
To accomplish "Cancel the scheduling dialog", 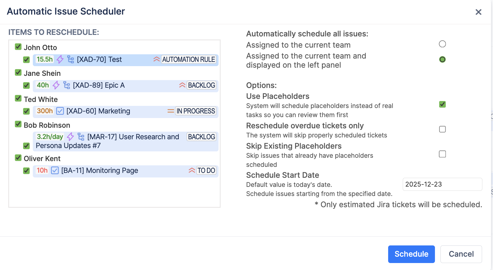I will (x=461, y=254).
